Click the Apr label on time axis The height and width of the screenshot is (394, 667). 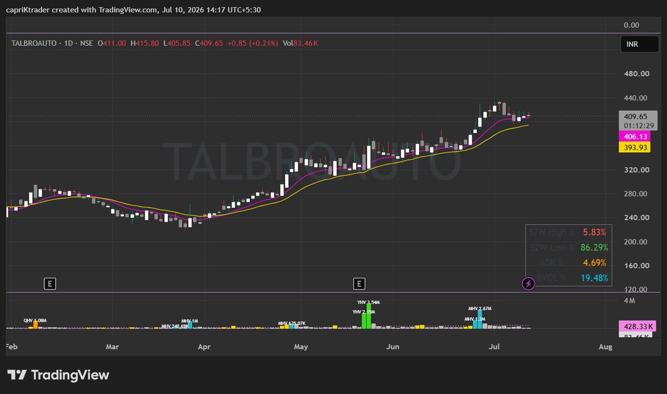point(204,347)
